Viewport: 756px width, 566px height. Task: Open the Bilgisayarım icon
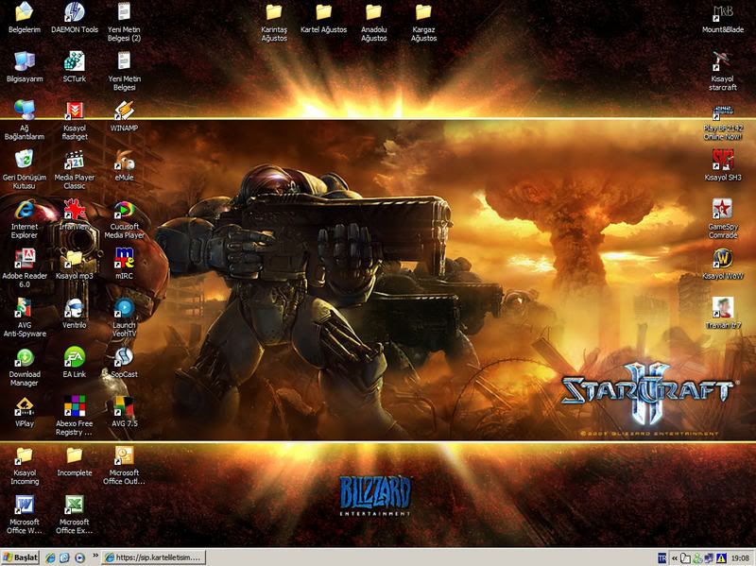(x=25, y=67)
